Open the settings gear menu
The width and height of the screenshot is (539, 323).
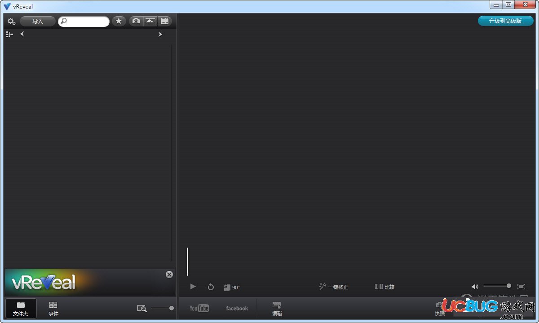click(11, 21)
